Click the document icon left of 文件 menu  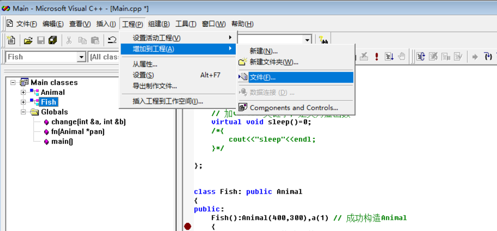[10, 24]
